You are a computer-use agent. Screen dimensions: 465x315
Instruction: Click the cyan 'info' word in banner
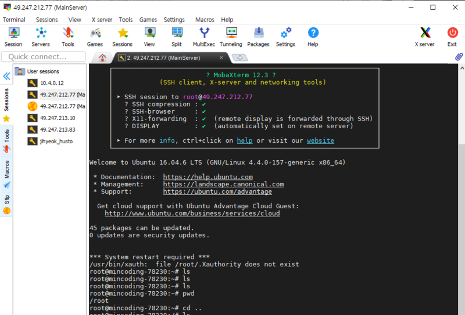pyautogui.click(x=167, y=140)
